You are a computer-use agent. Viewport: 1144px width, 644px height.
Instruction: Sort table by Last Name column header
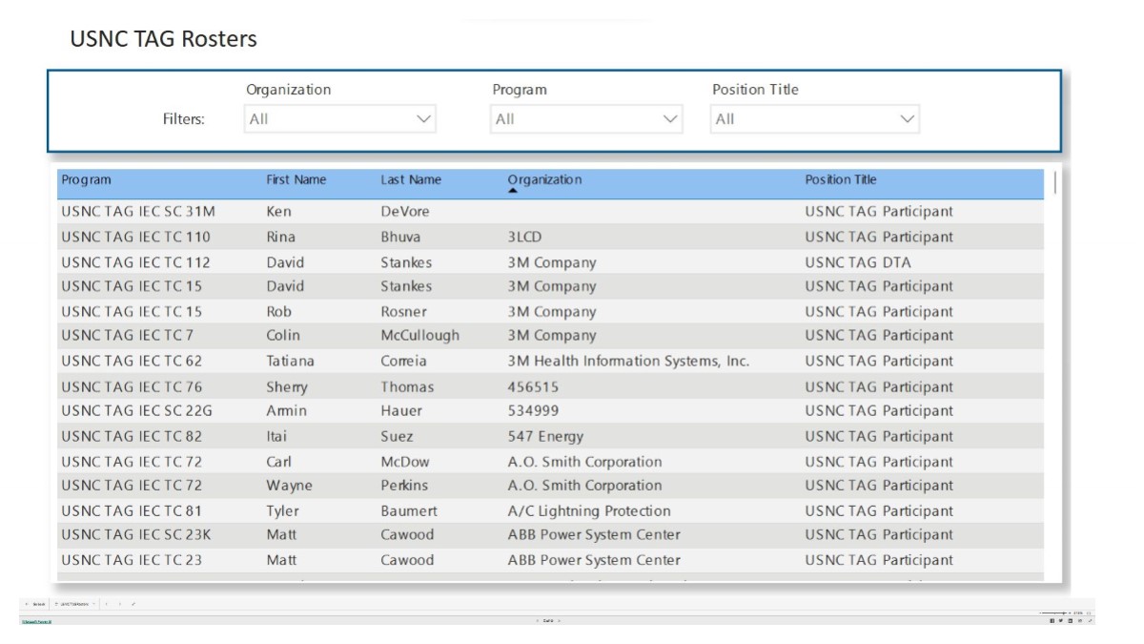tap(411, 179)
